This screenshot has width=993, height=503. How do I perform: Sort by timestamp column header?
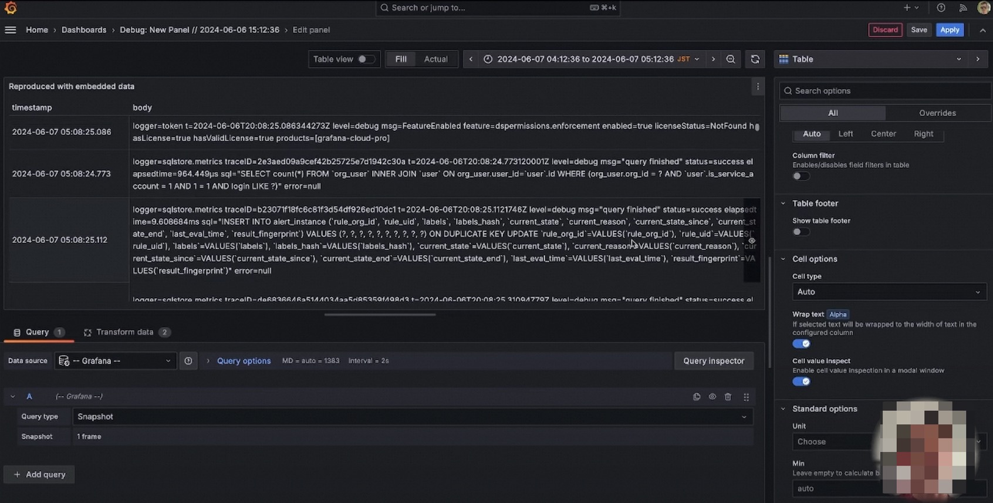coord(32,107)
